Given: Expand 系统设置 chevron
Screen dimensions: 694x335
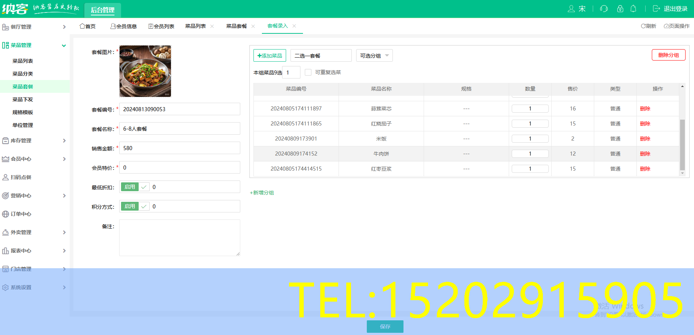Looking at the screenshot, I should pos(64,287).
